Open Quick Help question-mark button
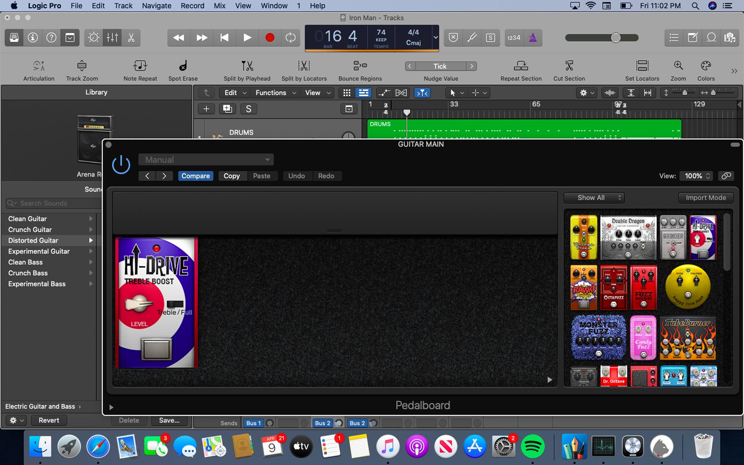This screenshot has height=465, width=744. pos(51,37)
